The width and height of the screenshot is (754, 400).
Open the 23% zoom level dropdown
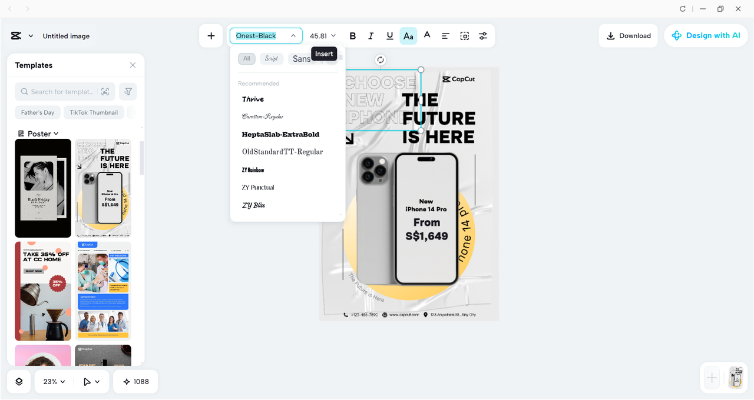pos(54,382)
